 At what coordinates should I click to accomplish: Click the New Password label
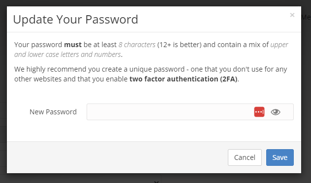pos(53,112)
